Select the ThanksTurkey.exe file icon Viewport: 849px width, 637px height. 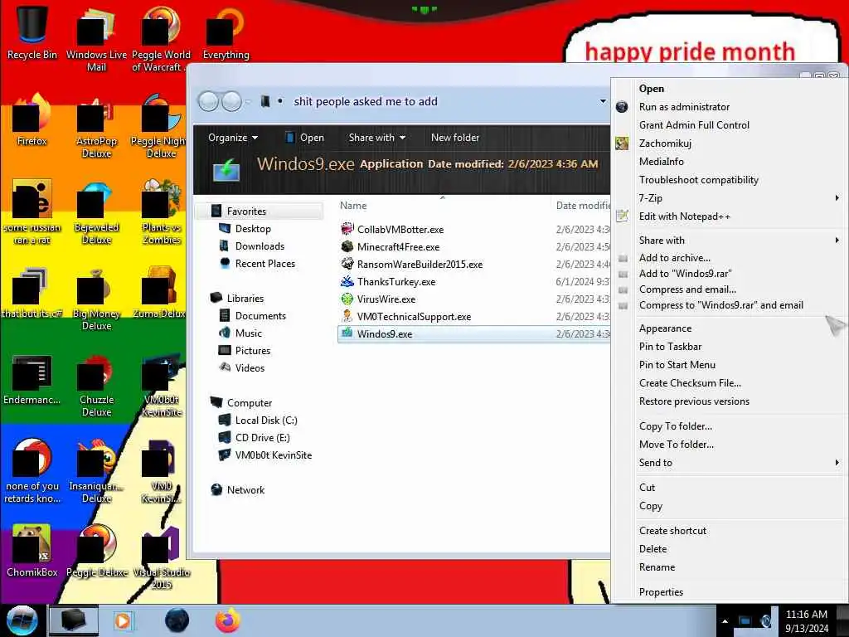[347, 281]
